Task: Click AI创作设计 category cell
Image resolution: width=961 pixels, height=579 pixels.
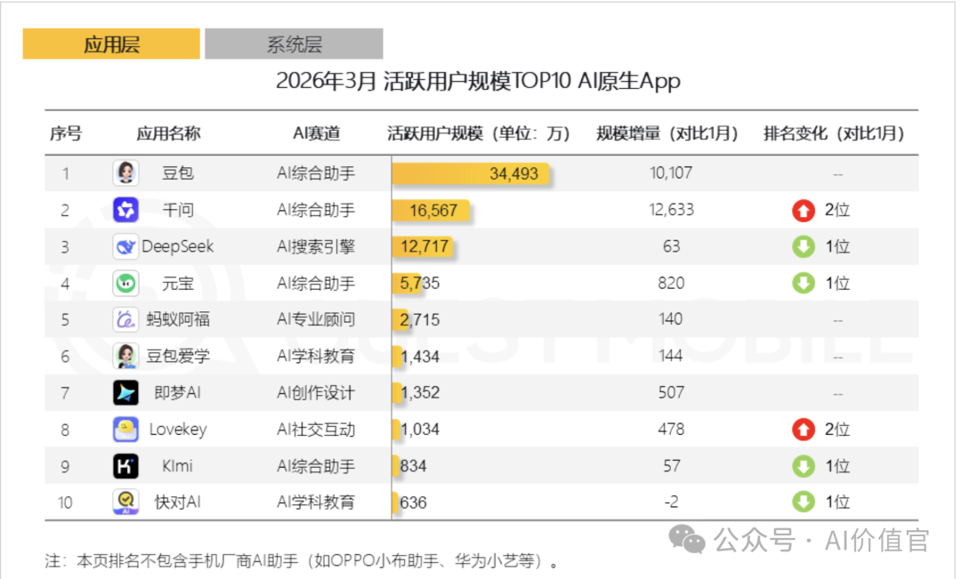Action: [316, 393]
